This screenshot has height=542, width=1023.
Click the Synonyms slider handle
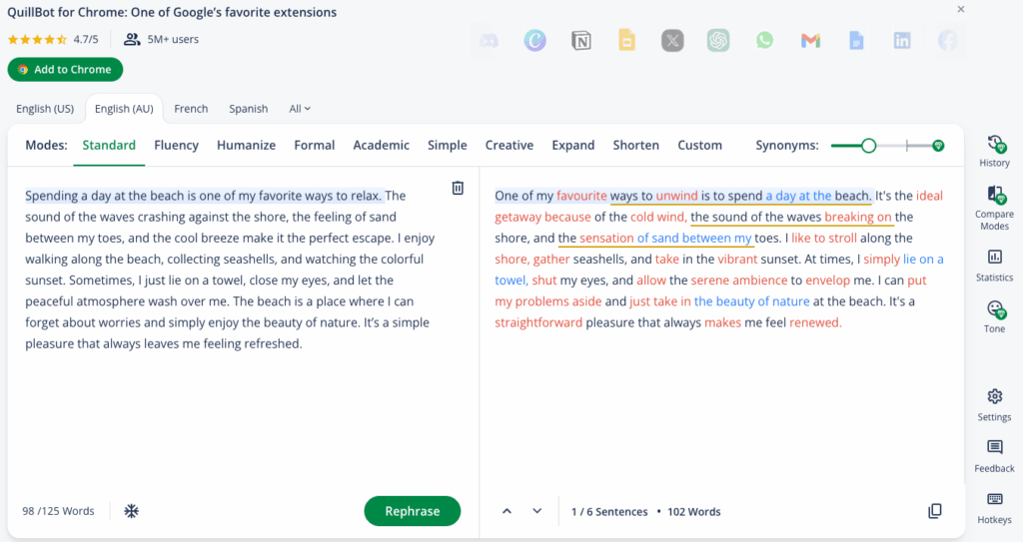[x=868, y=146]
